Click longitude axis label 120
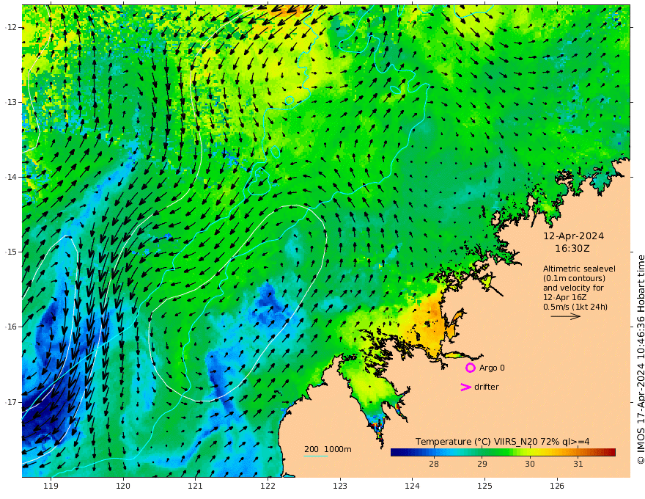 click(x=123, y=487)
